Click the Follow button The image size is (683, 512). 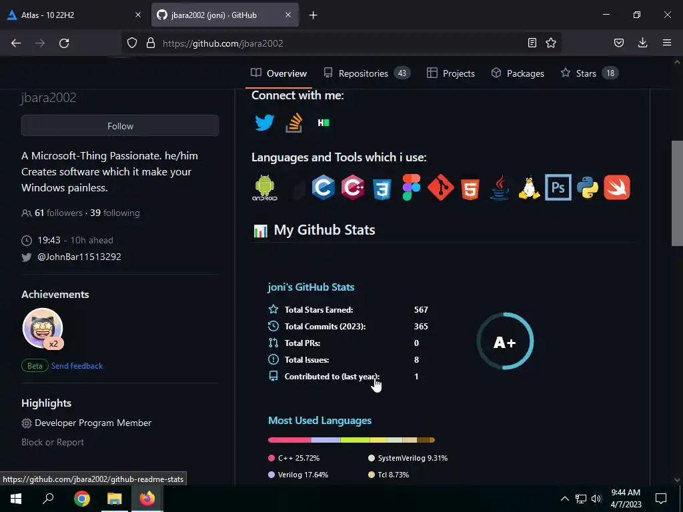click(x=120, y=126)
